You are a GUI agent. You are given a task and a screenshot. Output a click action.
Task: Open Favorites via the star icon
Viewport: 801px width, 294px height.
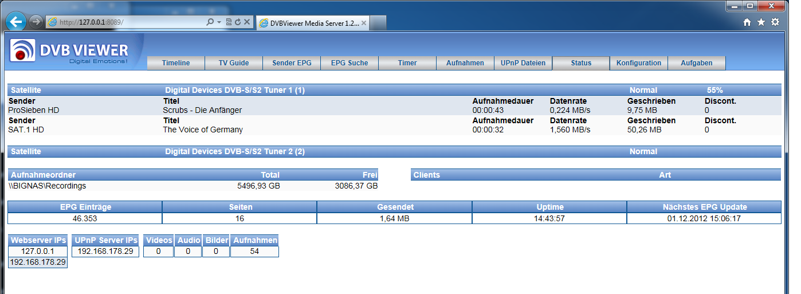tap(761, 22)
